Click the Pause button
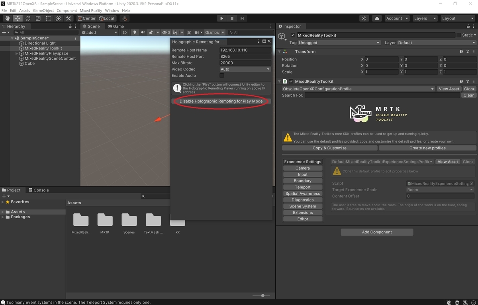This screenshot has height=305, width=478. coord(232,18)
